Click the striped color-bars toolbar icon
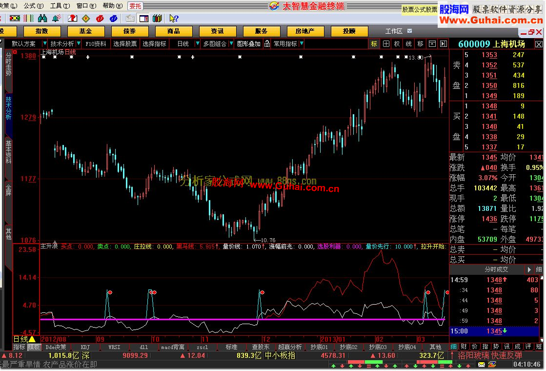The image size is (546, 371). (29, 19)
